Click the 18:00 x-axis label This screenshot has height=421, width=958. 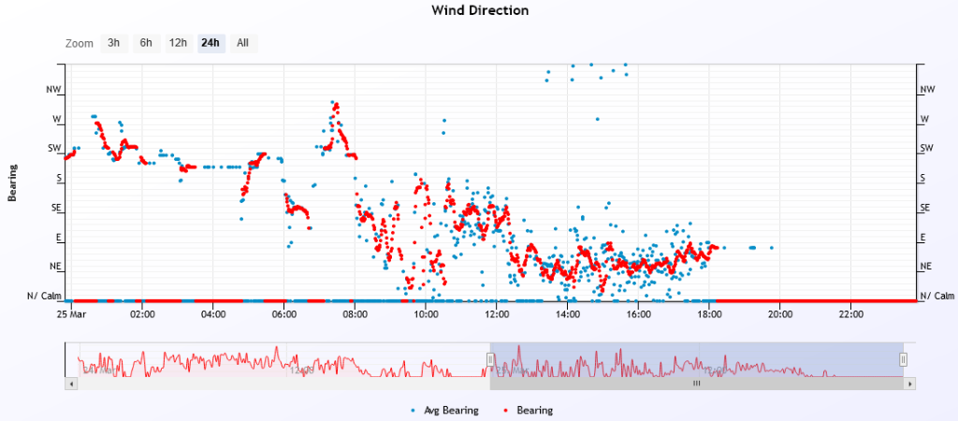709,314
